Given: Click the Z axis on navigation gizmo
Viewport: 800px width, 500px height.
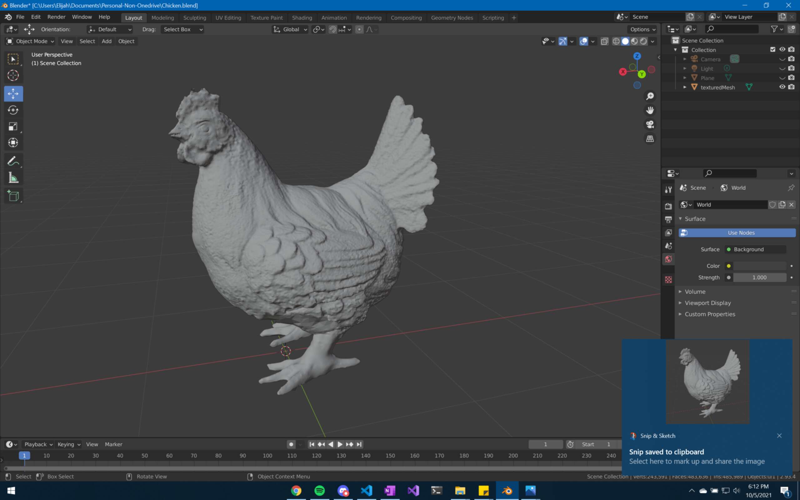Looking at the screenshot, I should [x=637, y=56].
